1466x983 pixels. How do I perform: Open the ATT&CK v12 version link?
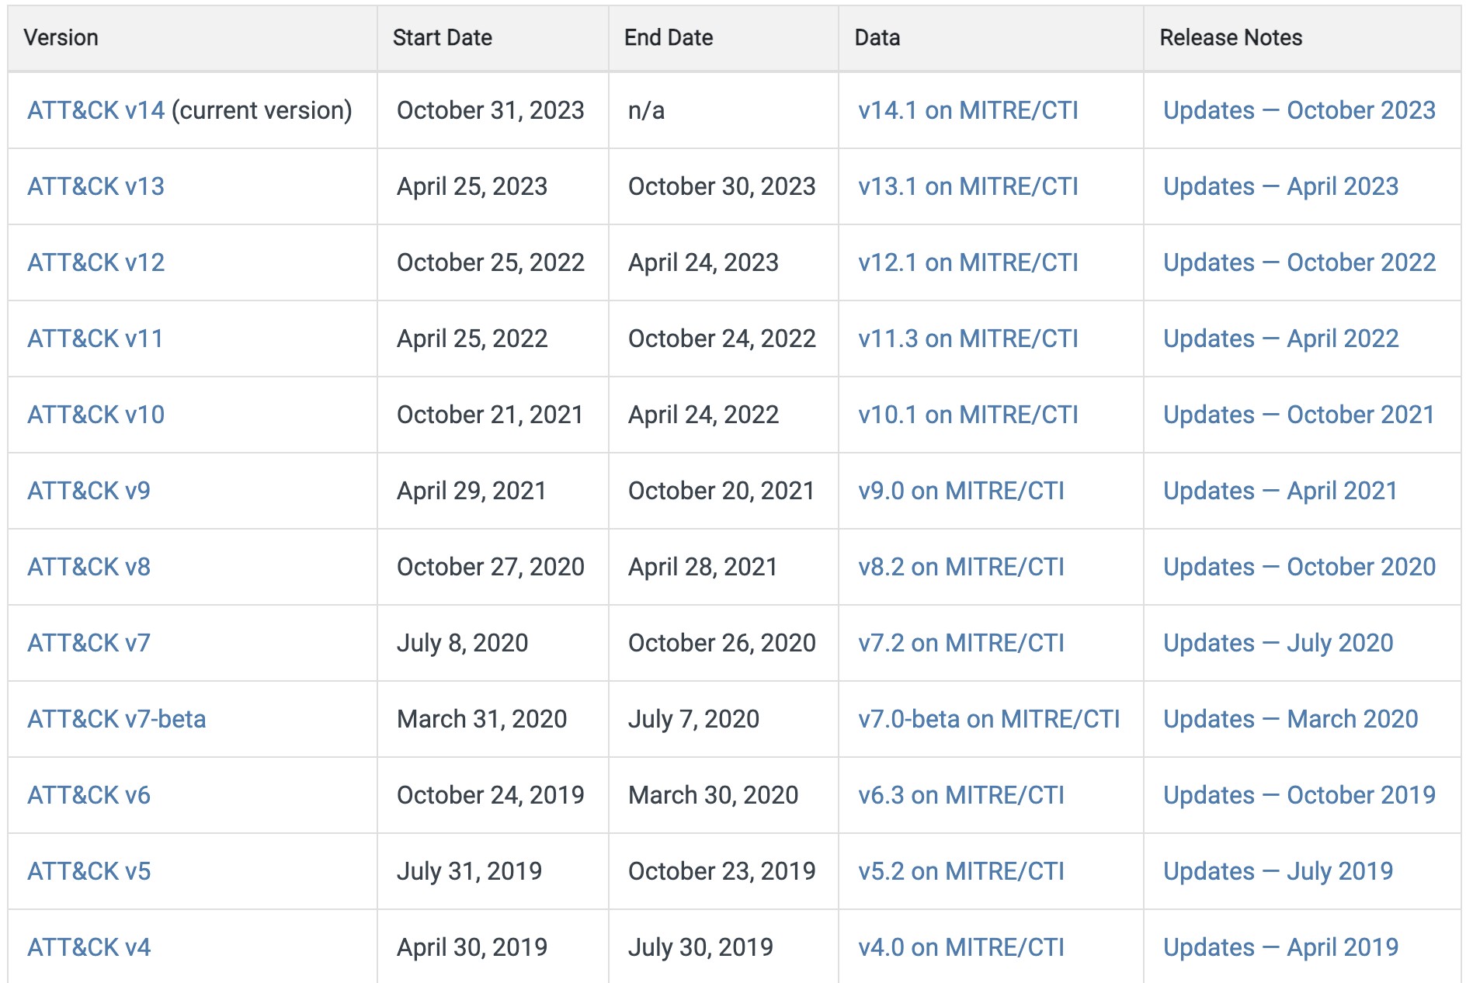96,262
